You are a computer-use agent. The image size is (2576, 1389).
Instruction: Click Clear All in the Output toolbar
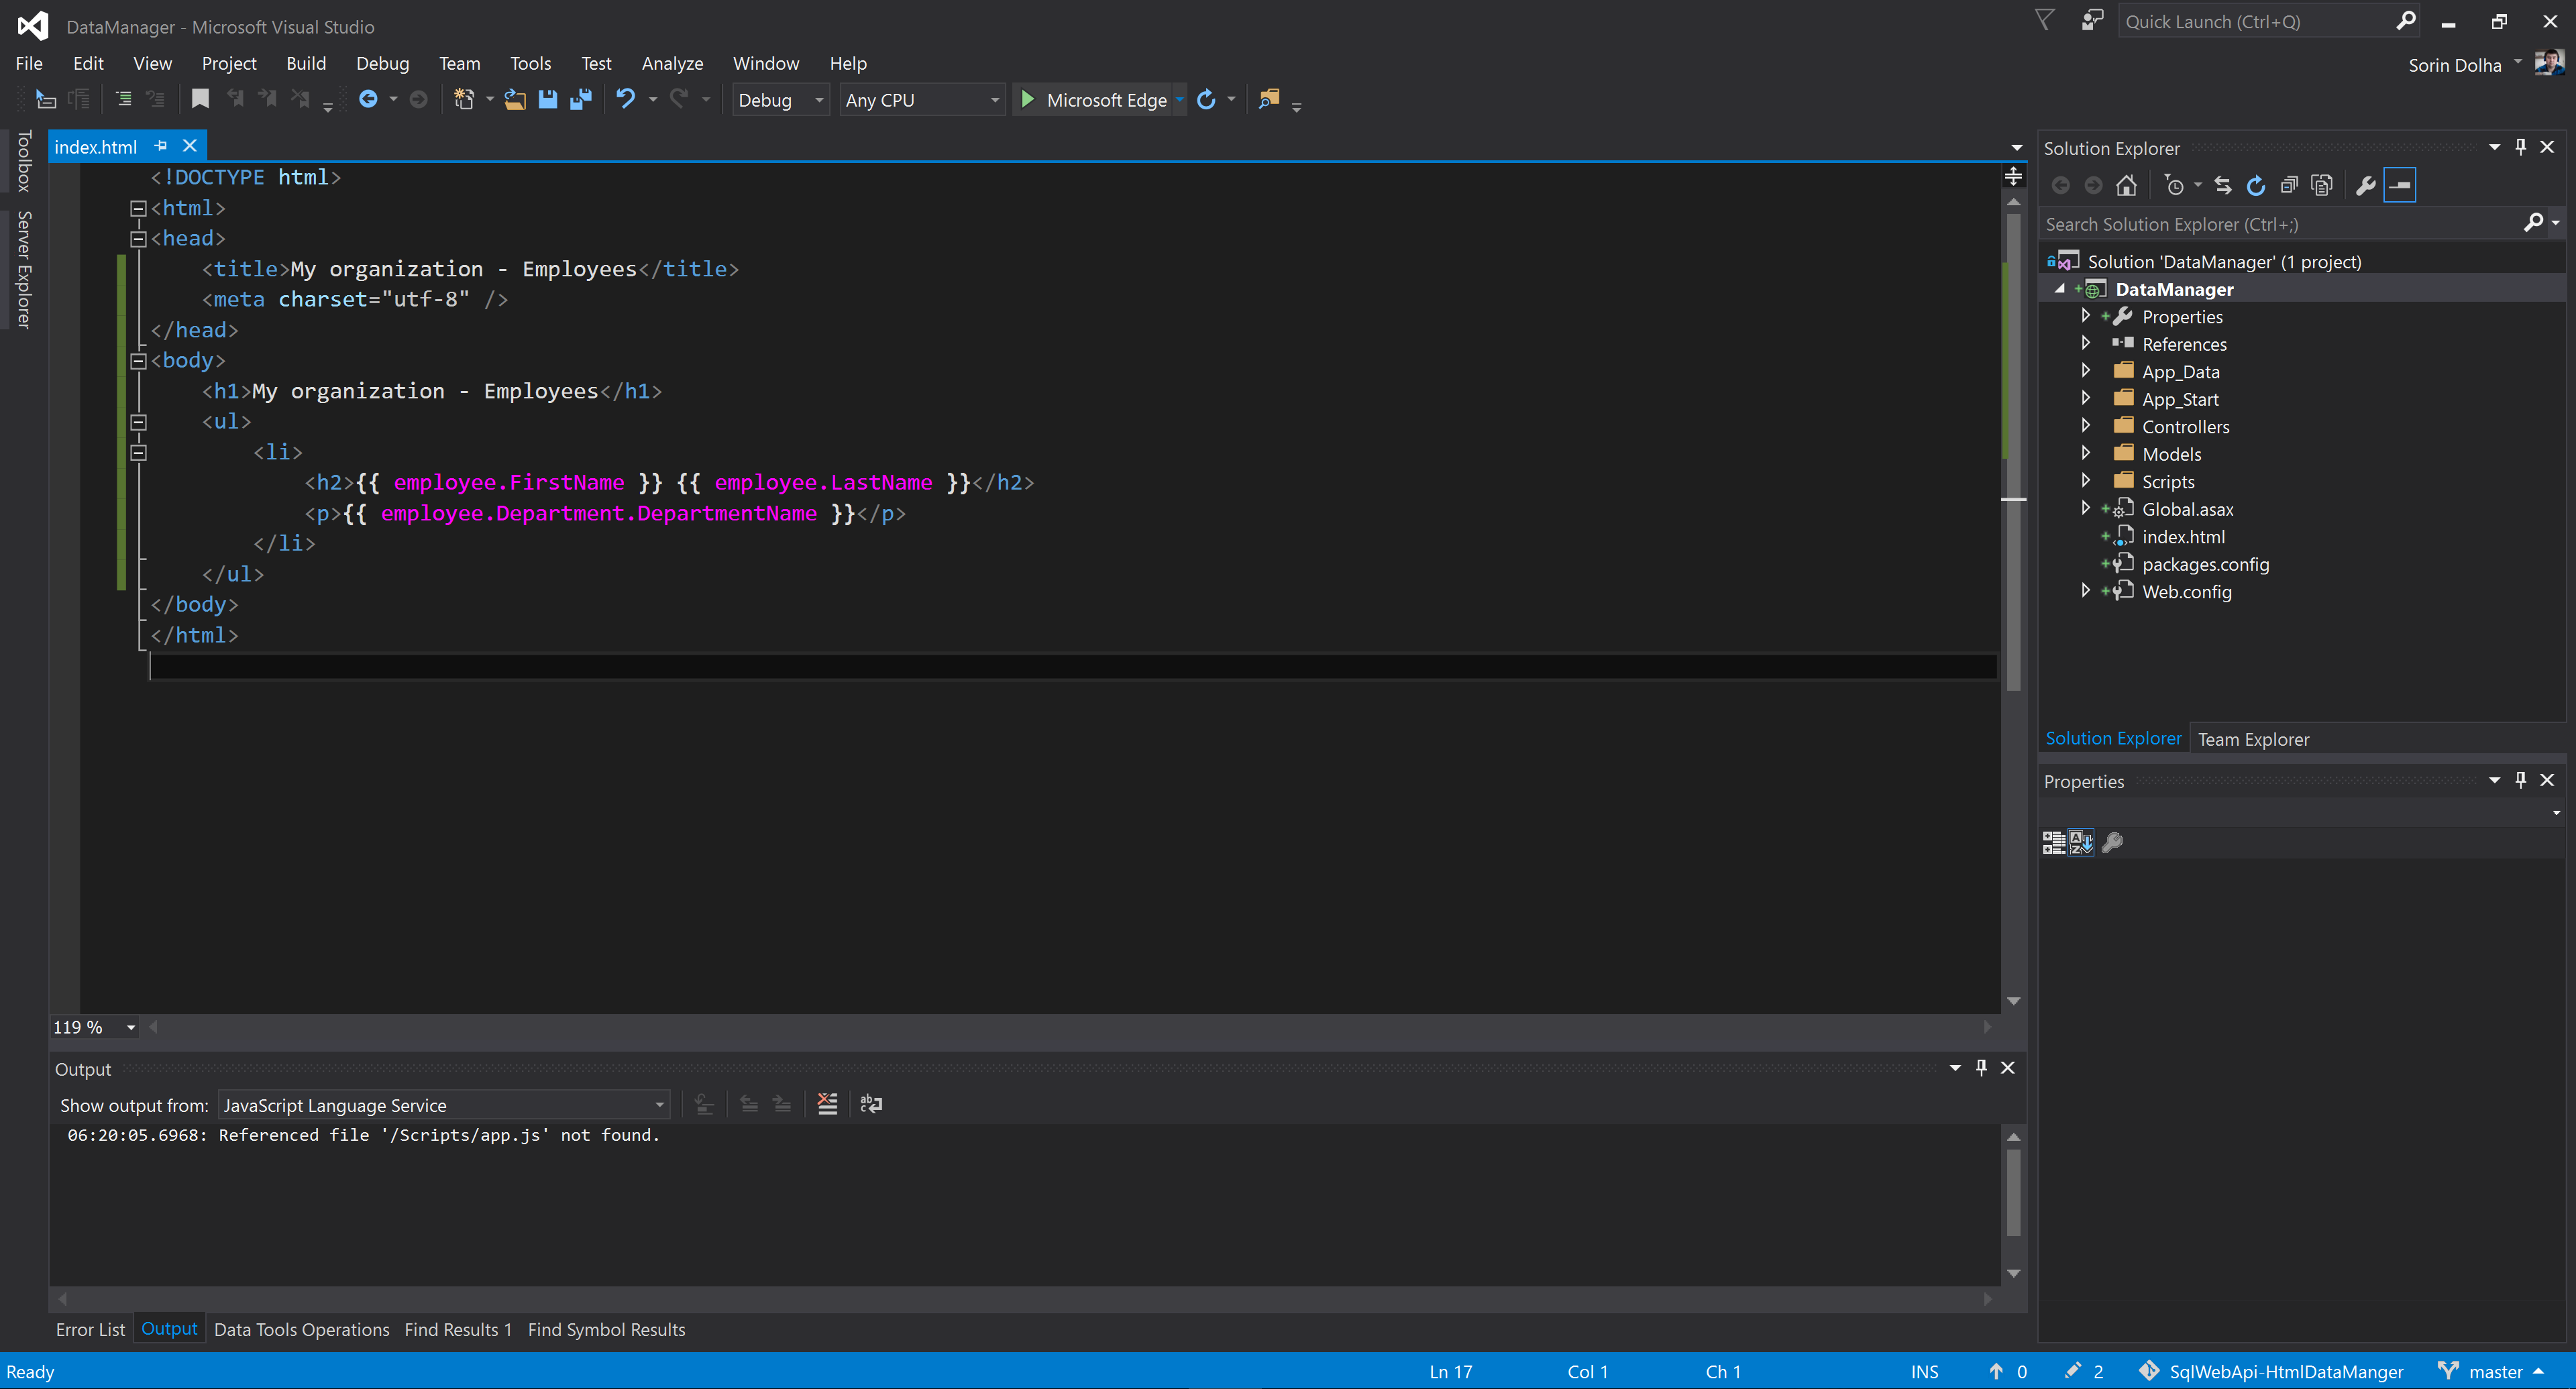pyautogui.click(x=827, y=1104)
